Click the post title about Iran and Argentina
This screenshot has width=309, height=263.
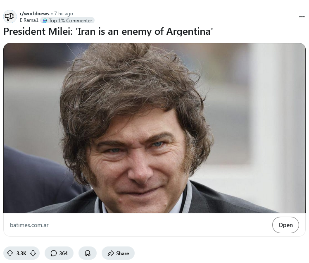(x=108, y=31)
